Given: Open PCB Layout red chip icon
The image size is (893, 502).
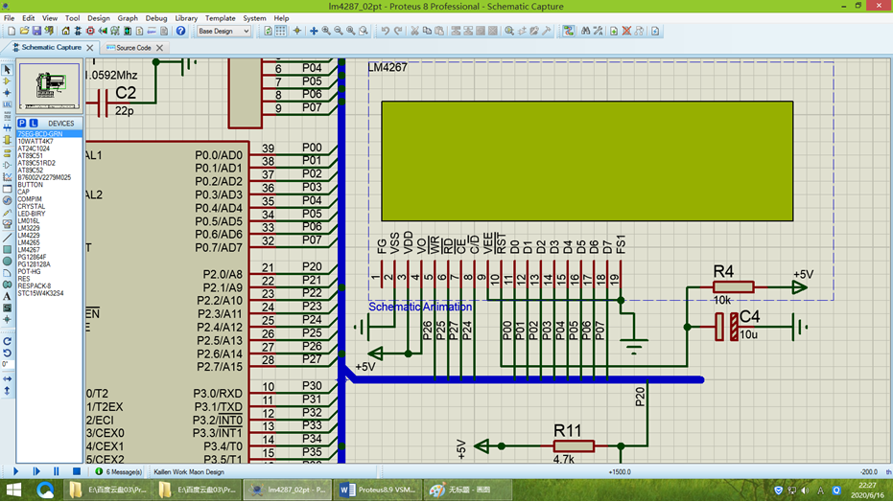Looking at the screenshot, I should point(90,32).
